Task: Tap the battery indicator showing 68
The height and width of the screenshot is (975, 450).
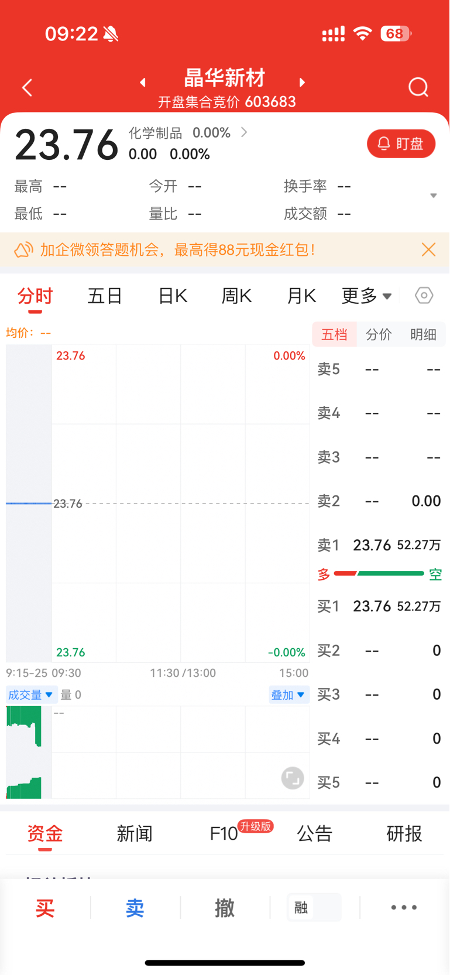Action: (396, 34)
